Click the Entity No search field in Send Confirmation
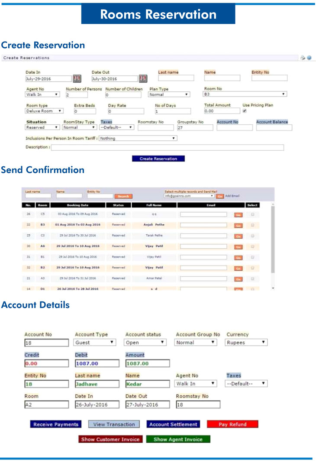This screenshot has width=316, height=463. [x=100, y=196]
